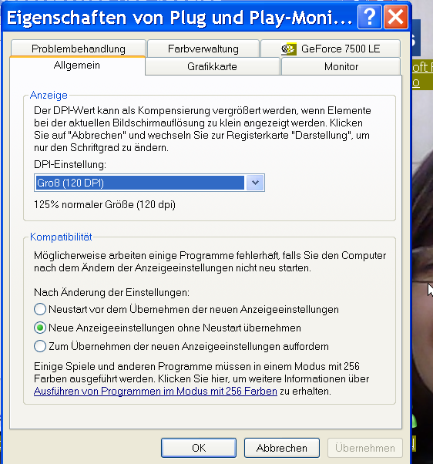Open the GeForce 7500 LE tab
Screen dimensions: 433x464
tap(331, 49)
